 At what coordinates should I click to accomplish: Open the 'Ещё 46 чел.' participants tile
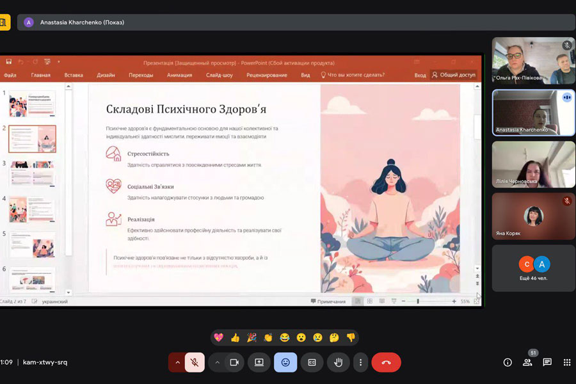533,268
